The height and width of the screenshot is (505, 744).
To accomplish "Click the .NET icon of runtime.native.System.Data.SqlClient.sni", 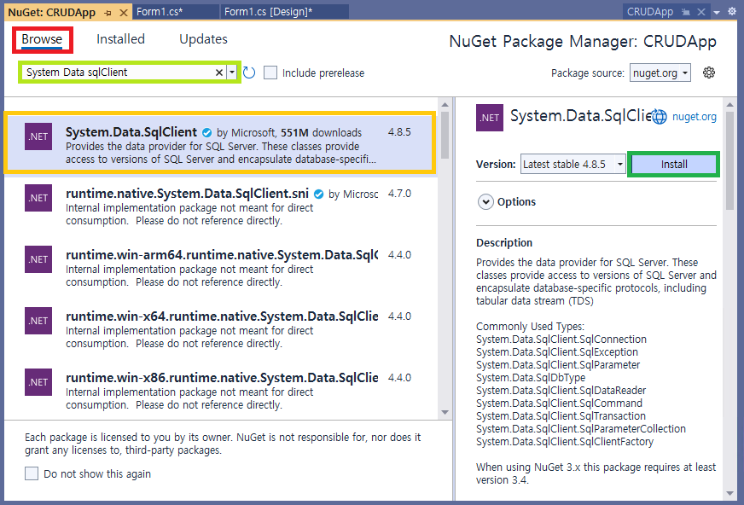I will (38, 198).
